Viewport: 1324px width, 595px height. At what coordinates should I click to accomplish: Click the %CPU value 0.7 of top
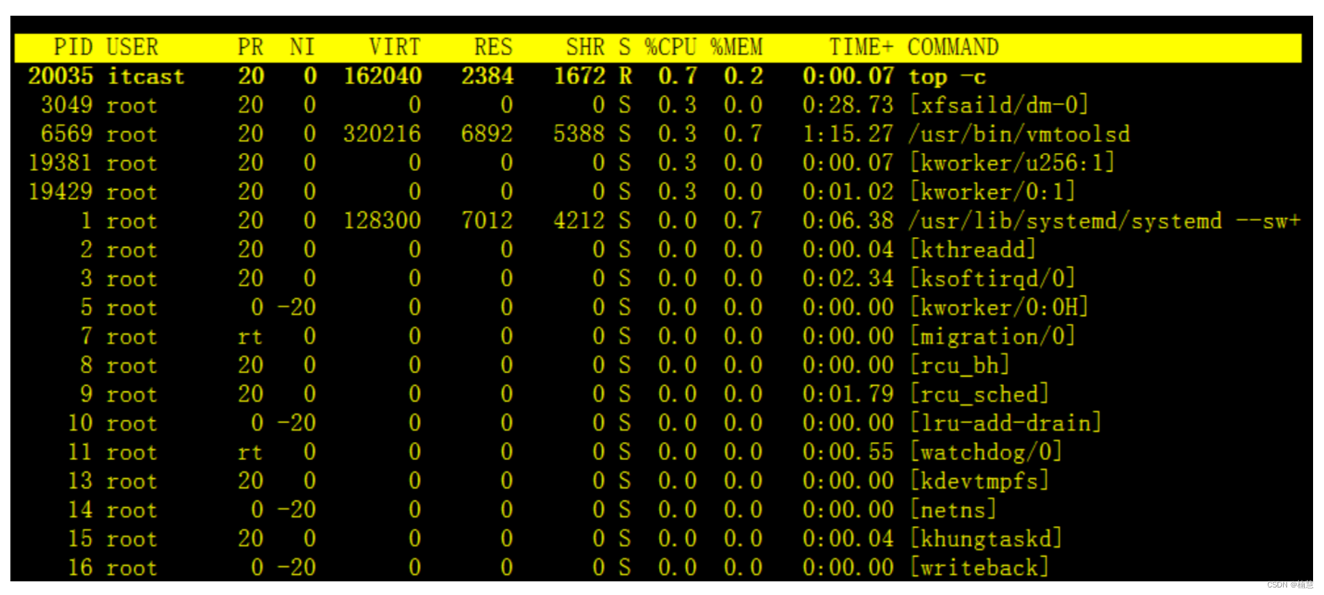pyautogui.click(x=677, y=76)
